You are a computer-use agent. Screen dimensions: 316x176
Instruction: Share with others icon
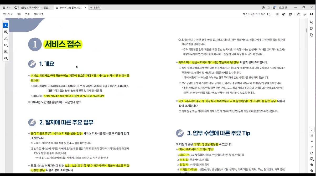pyautogui.click(x=298, y=14)
